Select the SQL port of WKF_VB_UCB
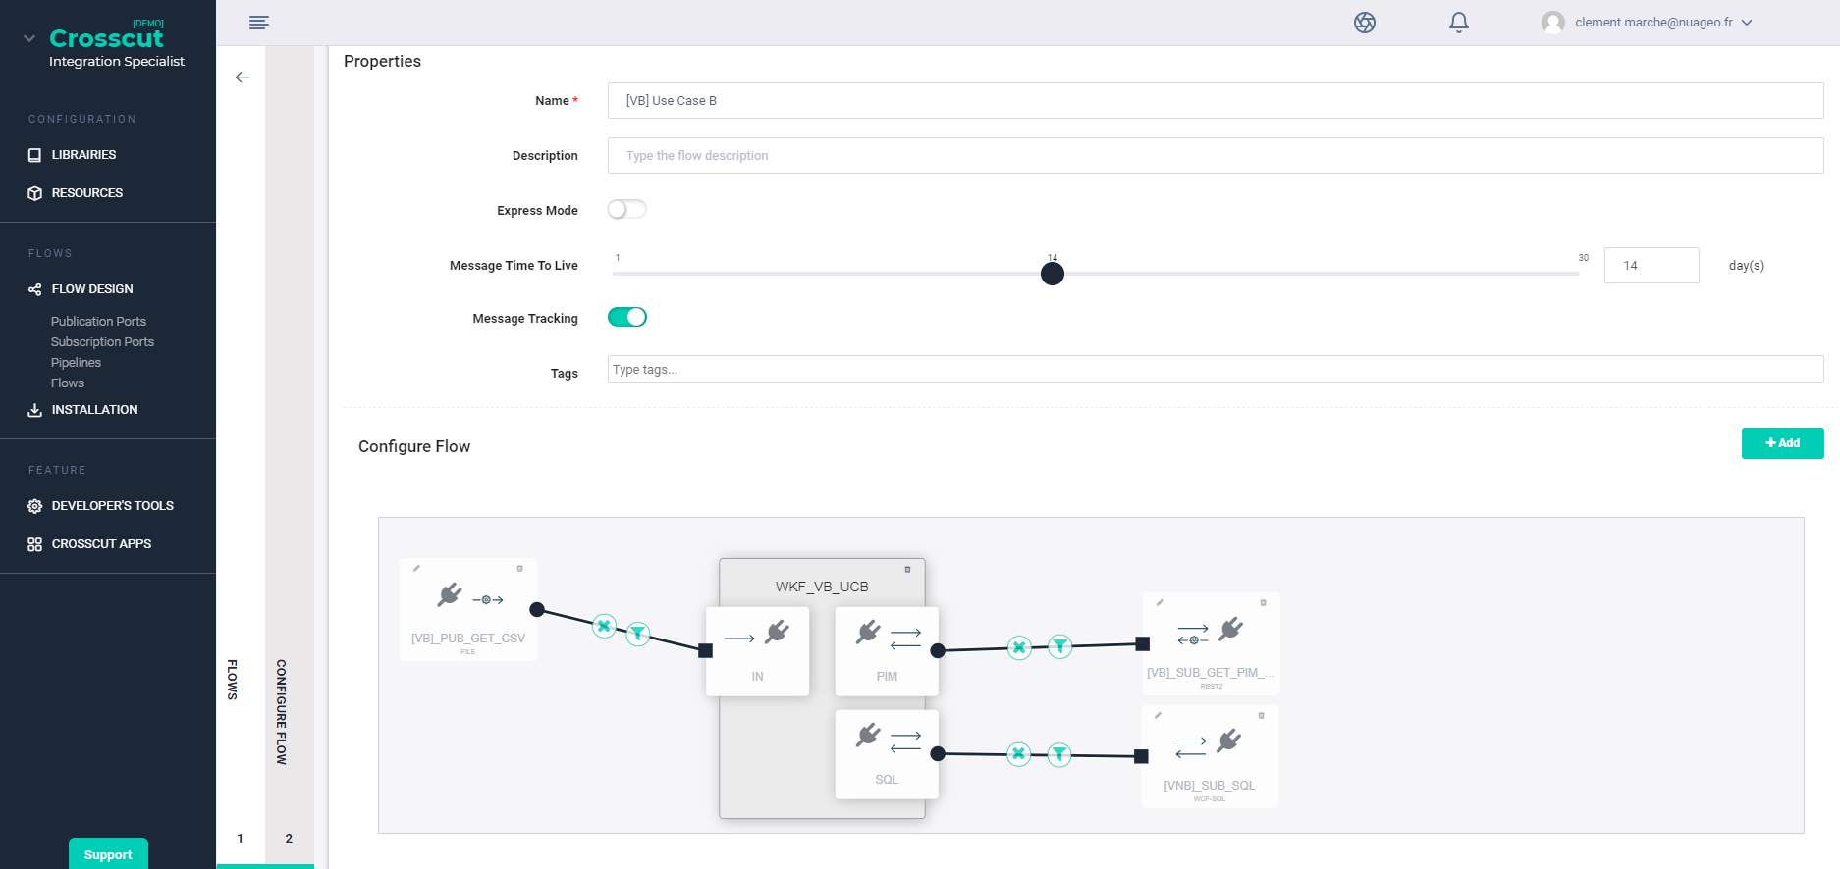Screen dimensions: 1840x869 [x=887, y=754]
